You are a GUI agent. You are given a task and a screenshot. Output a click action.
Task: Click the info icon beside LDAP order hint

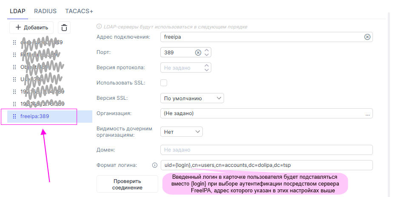(99, 27)
